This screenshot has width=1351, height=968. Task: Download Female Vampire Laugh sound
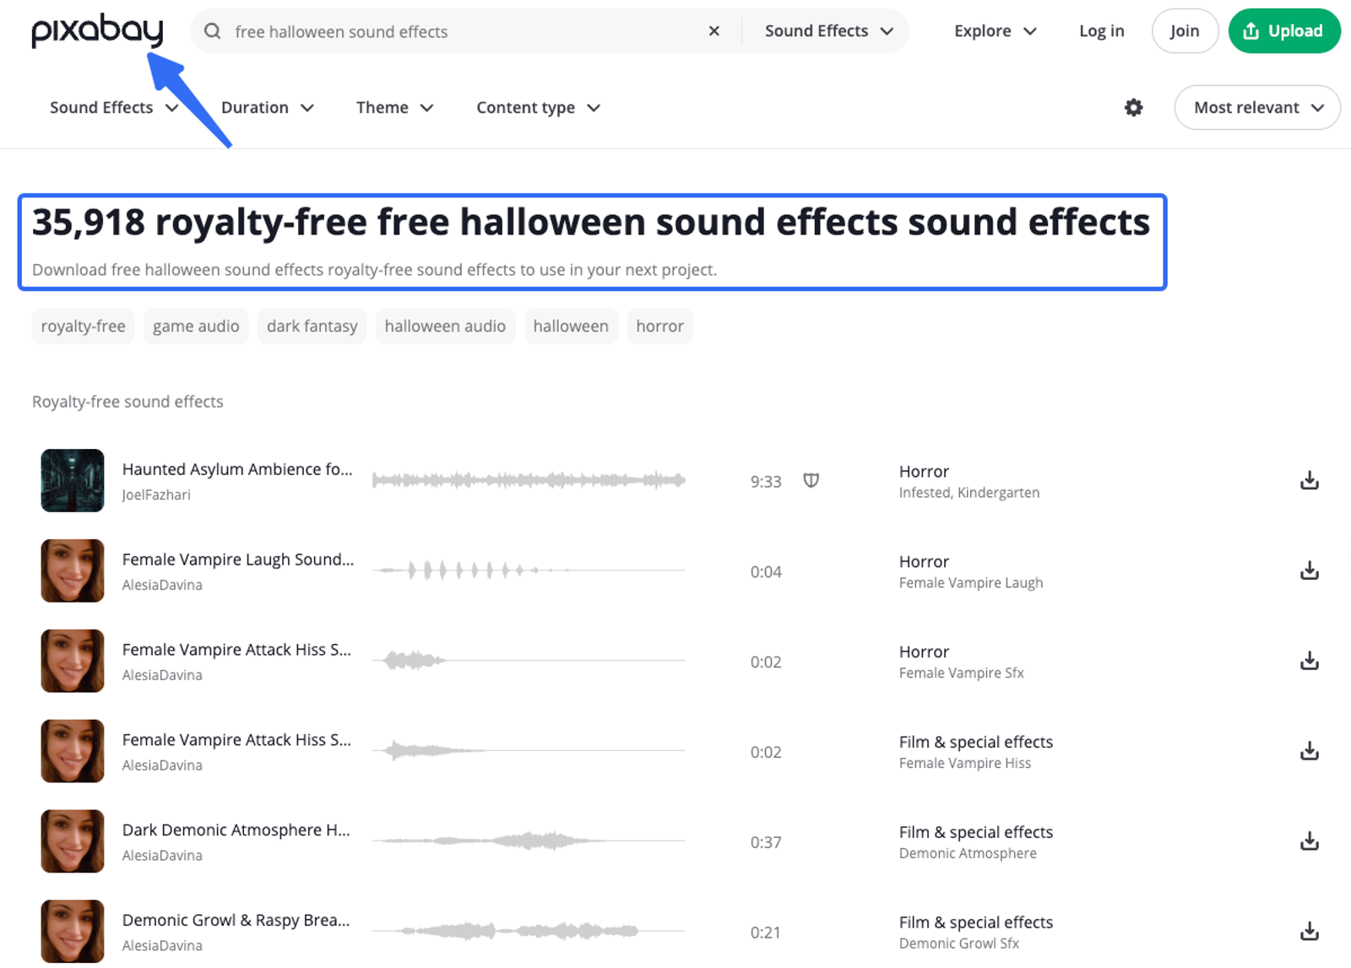coord(1309,571)
